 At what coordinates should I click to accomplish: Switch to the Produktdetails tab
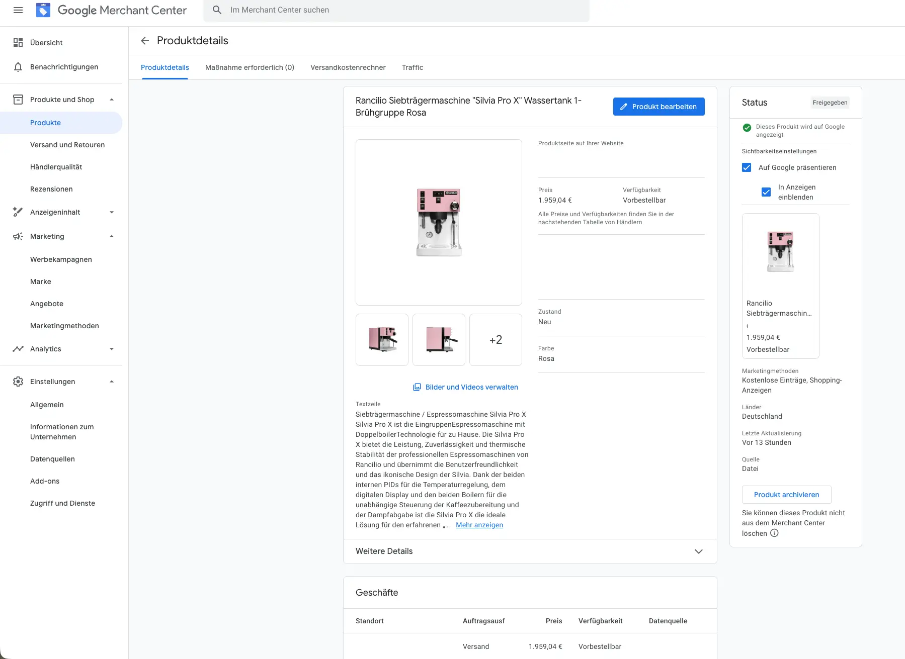tap(165, 67)
